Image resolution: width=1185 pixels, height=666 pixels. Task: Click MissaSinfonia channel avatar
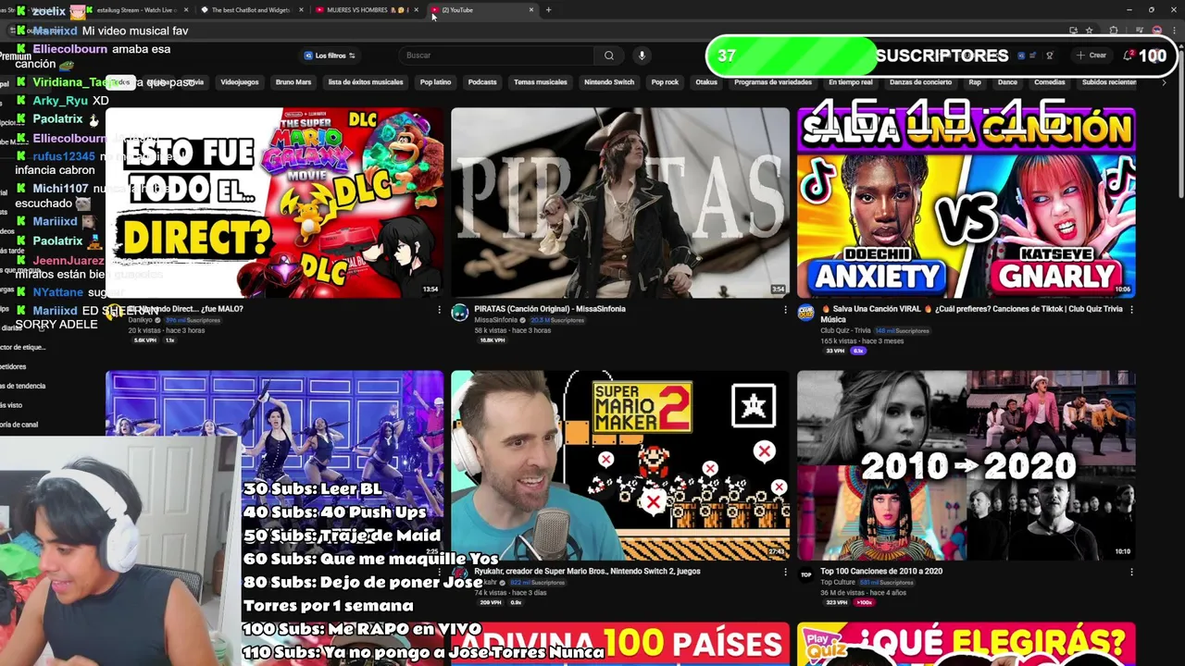[x=460, y=313]
